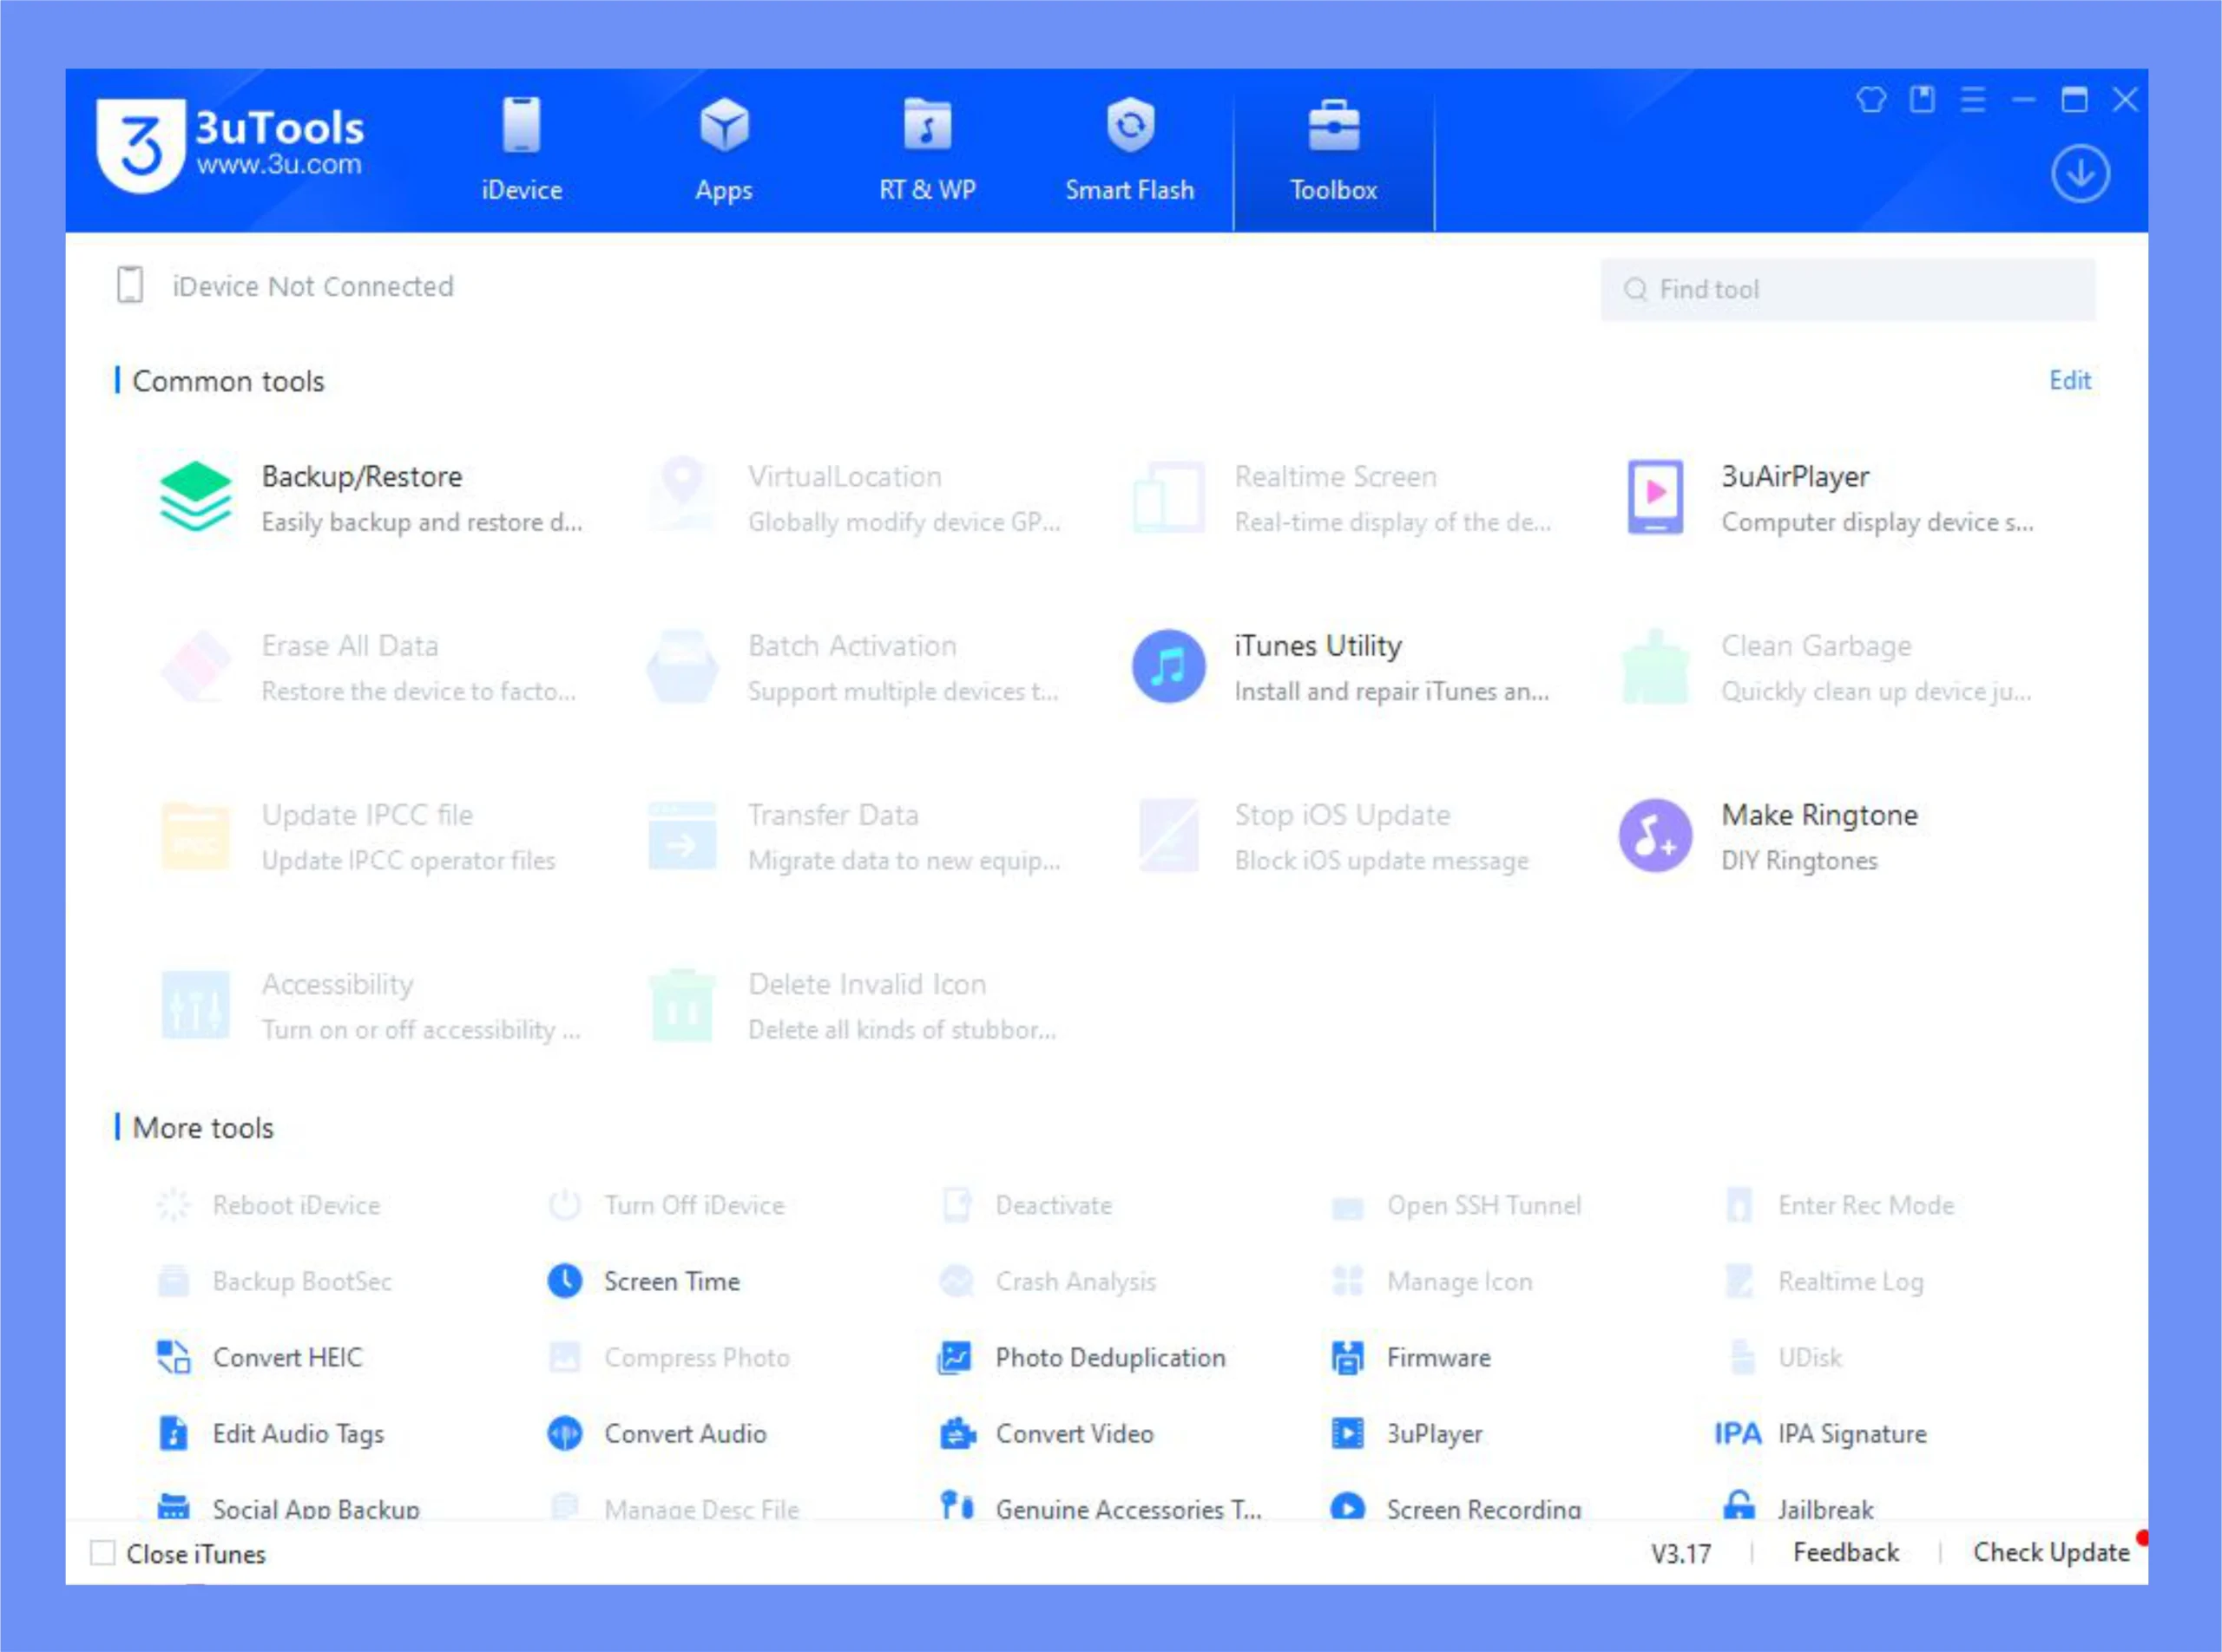Open the Feedback link
The image size is (2222, 1652).
(x=1844, y=1552)
